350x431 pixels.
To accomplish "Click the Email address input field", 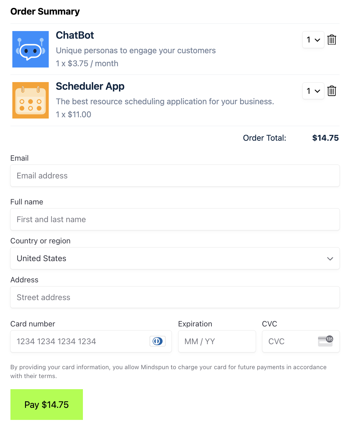I will (175, 176).
